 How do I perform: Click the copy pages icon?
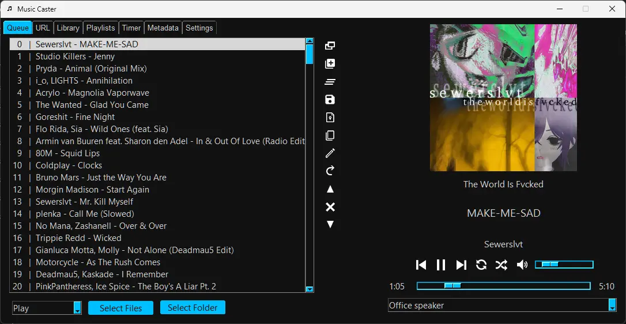coord(330,135)
